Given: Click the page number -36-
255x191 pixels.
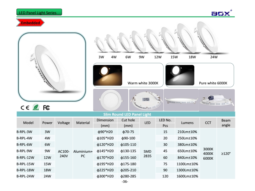Looking at the screenshot, I should tap(125, 182).
